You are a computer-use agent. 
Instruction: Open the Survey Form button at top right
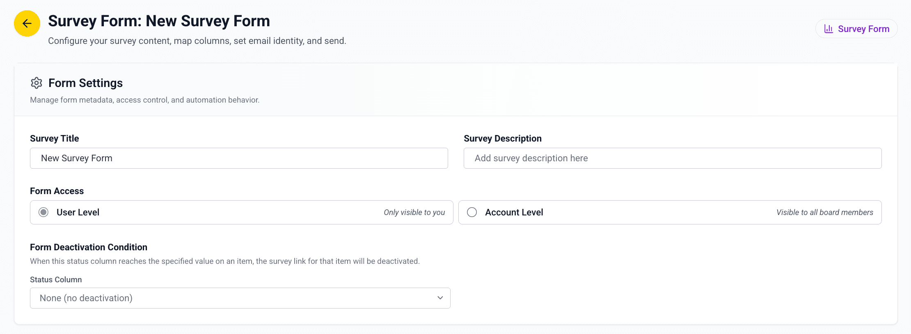click(856, 29)
